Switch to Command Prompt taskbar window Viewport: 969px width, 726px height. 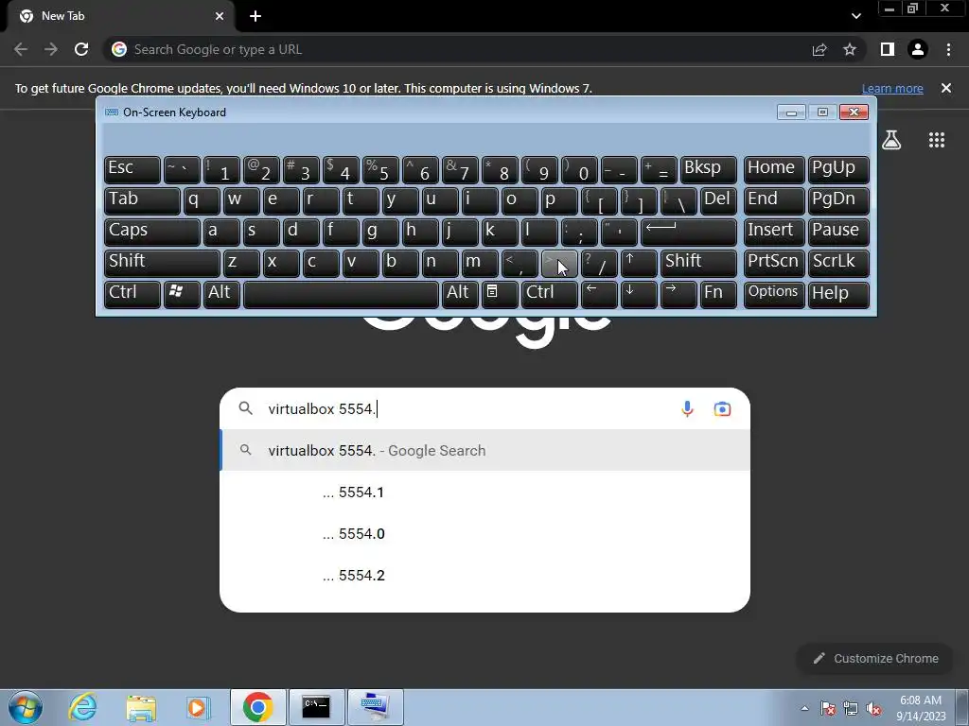[316, 707]
